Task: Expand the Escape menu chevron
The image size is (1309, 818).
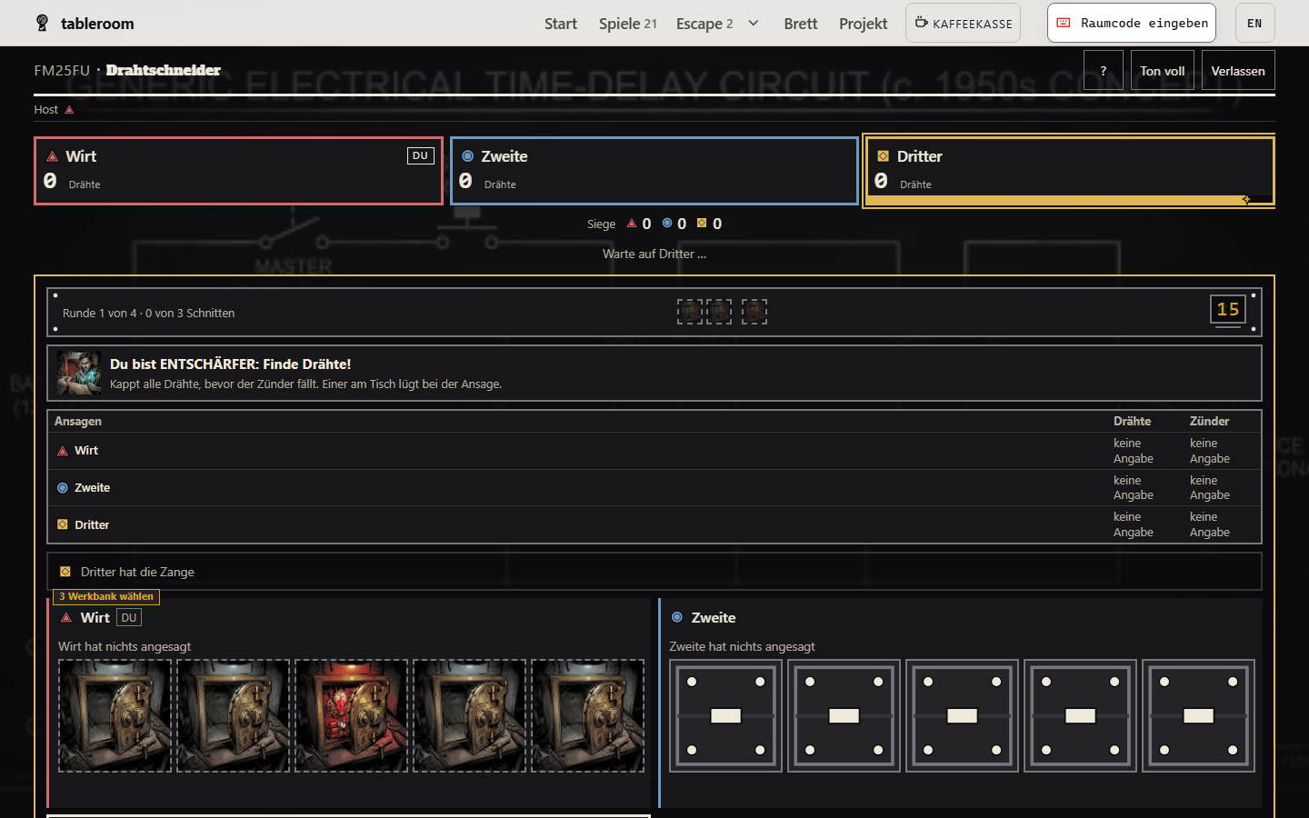Action: tap(753, 23)
